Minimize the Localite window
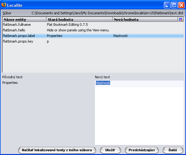Screen dimensions: 186x155 pos(167,5)
